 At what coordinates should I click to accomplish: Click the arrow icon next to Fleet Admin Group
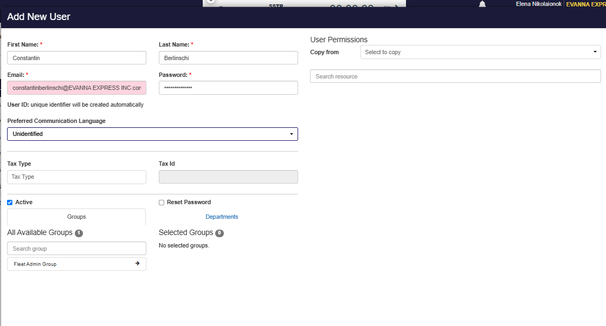click(x=137, y=263)
